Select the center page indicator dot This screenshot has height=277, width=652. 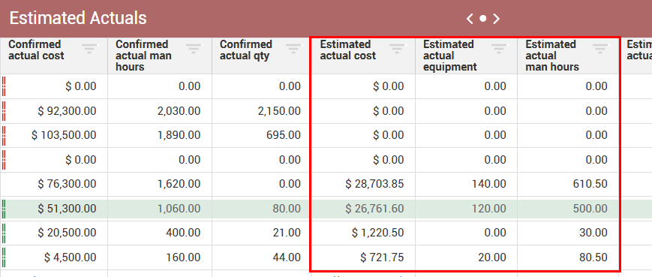coord(482,18)
